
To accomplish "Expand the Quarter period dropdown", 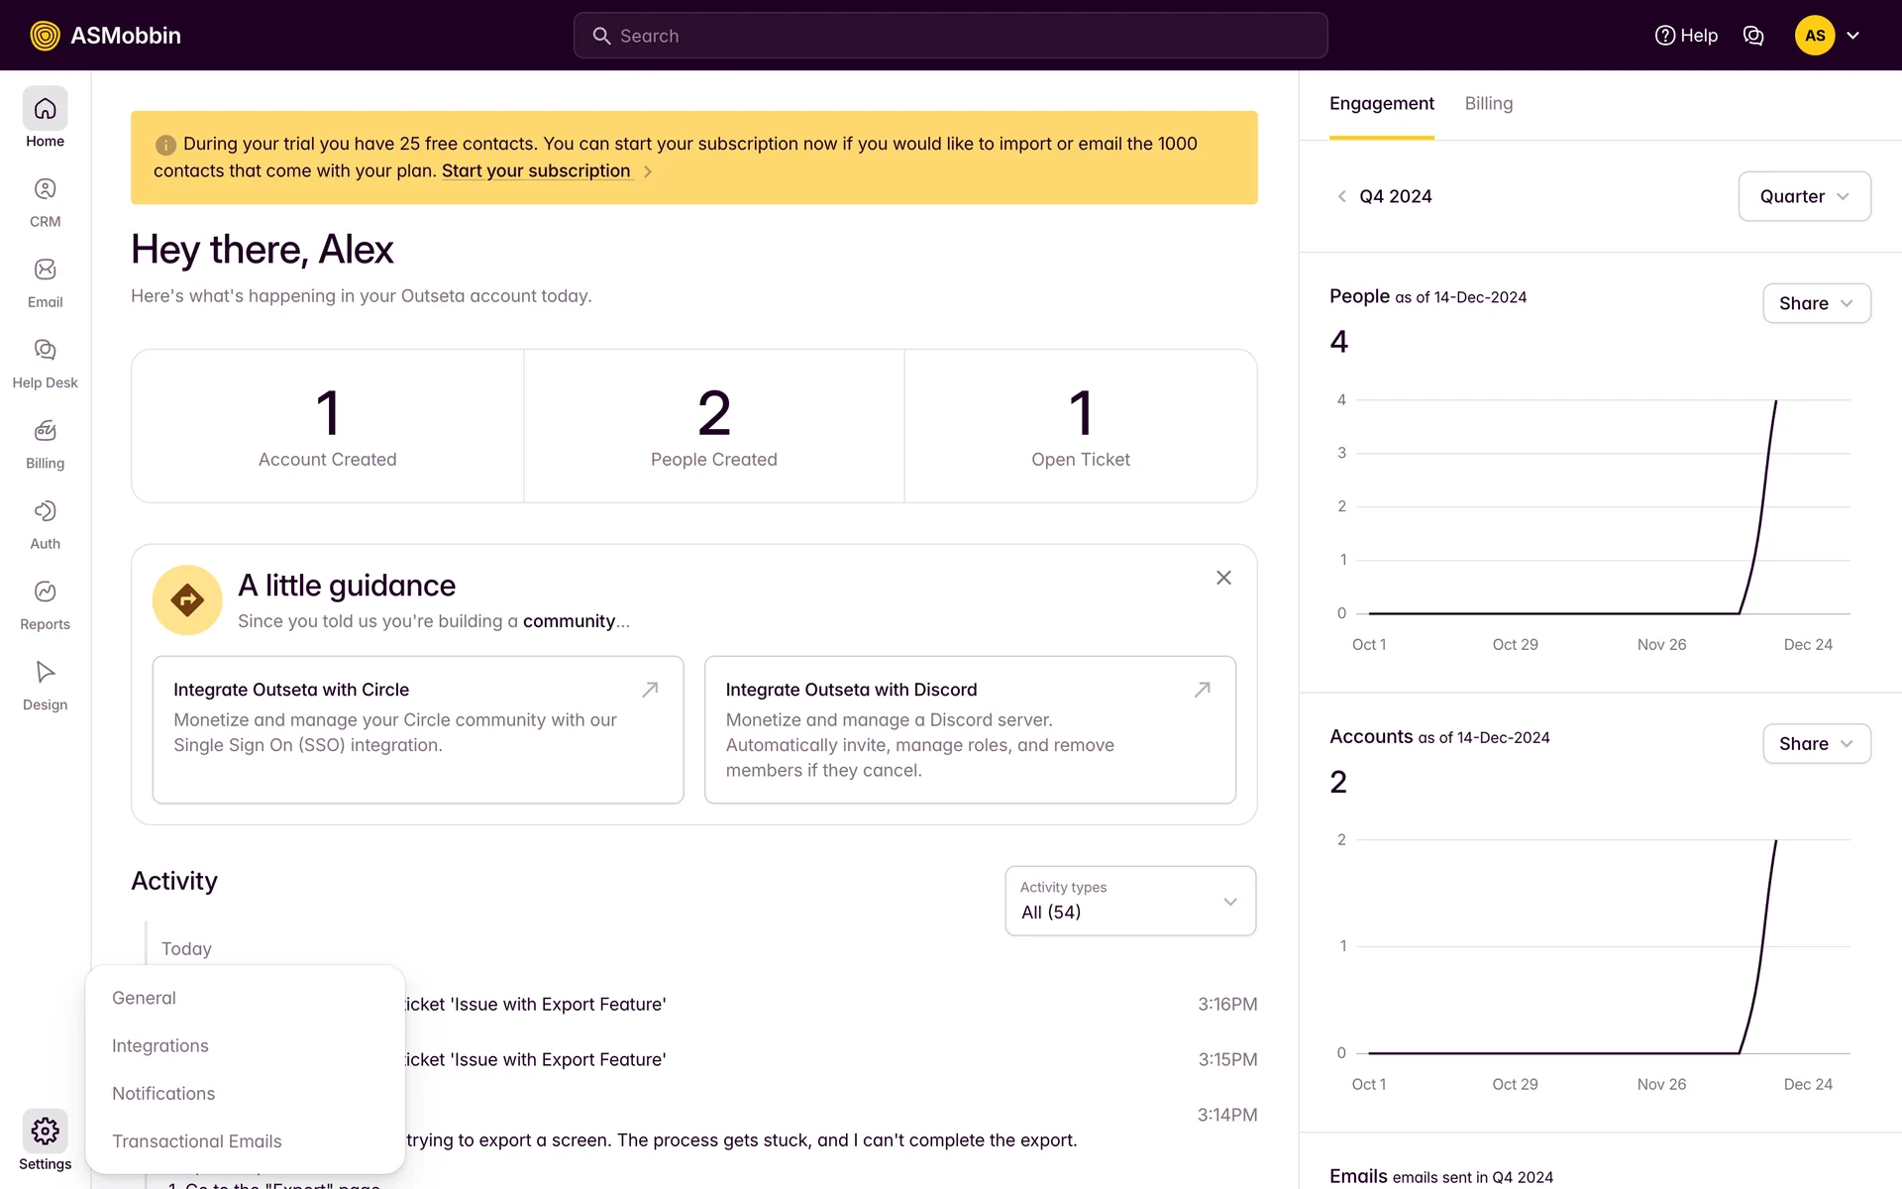I will [x=1804, y=196].
